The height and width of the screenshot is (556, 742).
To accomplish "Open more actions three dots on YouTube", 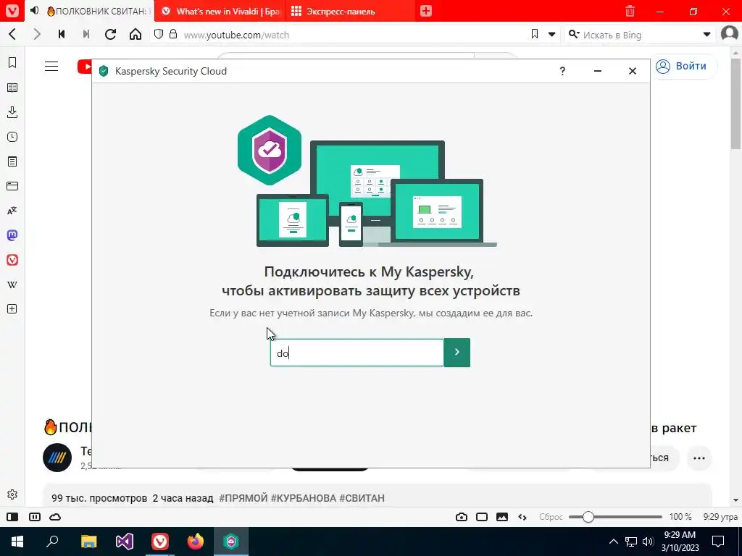I will (x=699, y=458).
